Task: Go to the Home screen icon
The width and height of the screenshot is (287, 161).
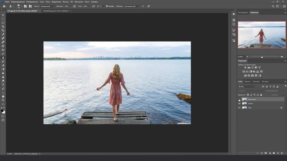Action: pyautogui.click(x=4, y=6)
